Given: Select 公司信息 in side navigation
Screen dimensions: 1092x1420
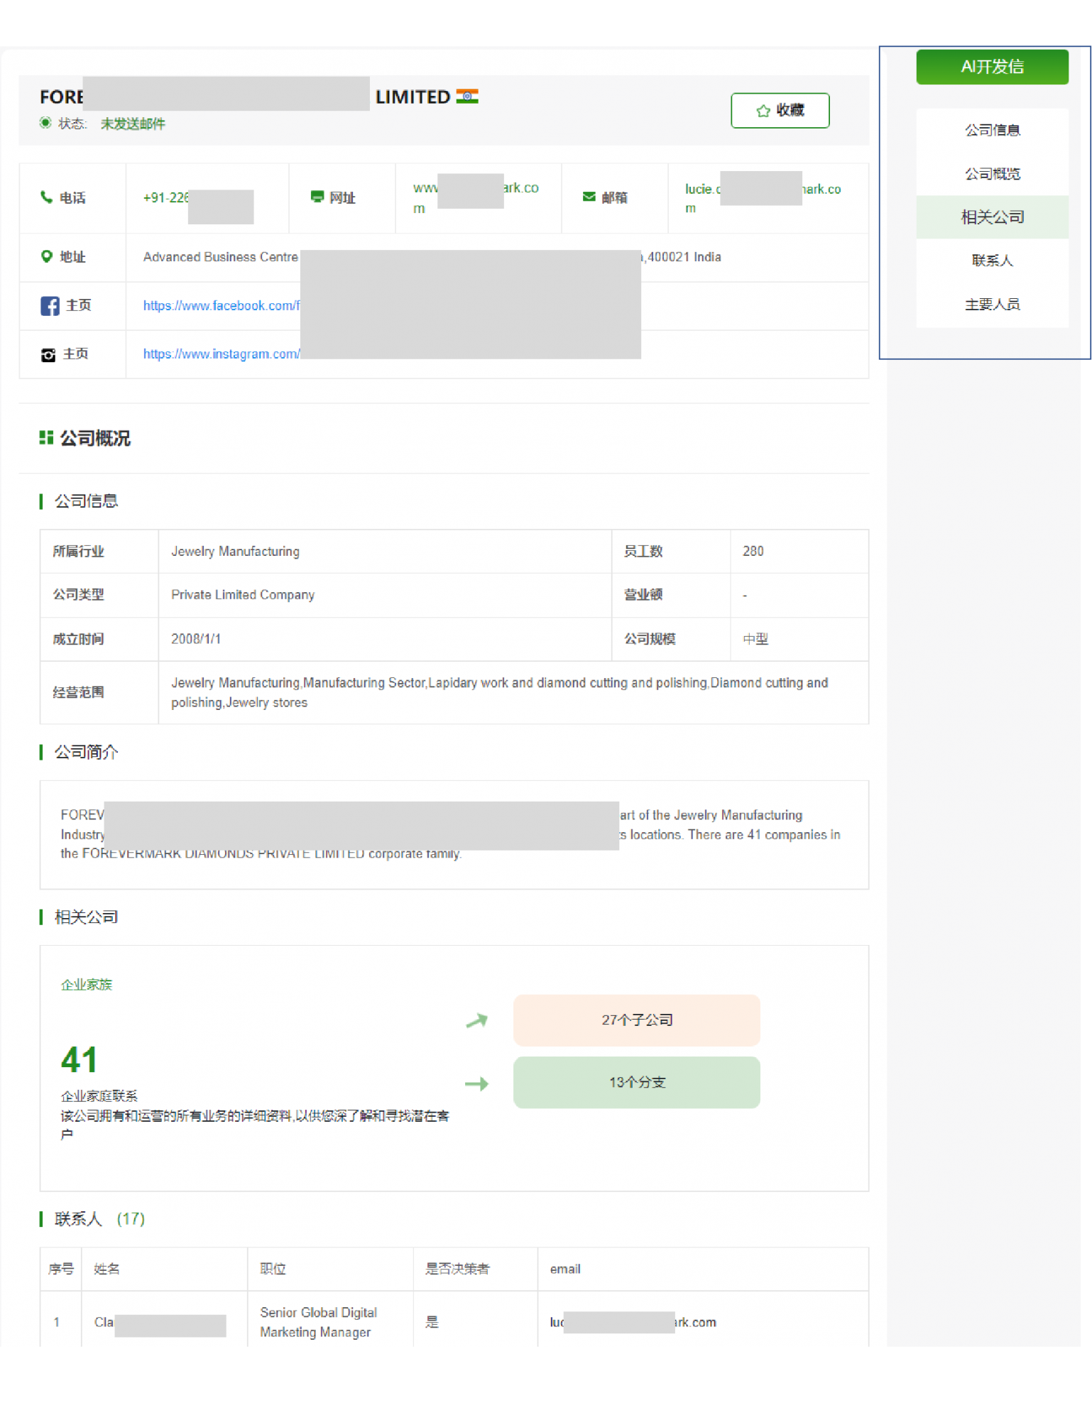Looking at the screenshot, I should tap(991, 130).
